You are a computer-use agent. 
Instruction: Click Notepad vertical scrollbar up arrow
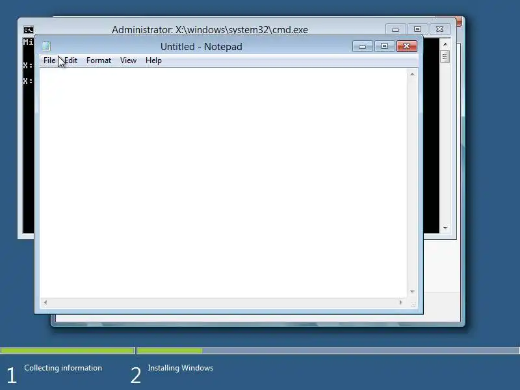412,74
